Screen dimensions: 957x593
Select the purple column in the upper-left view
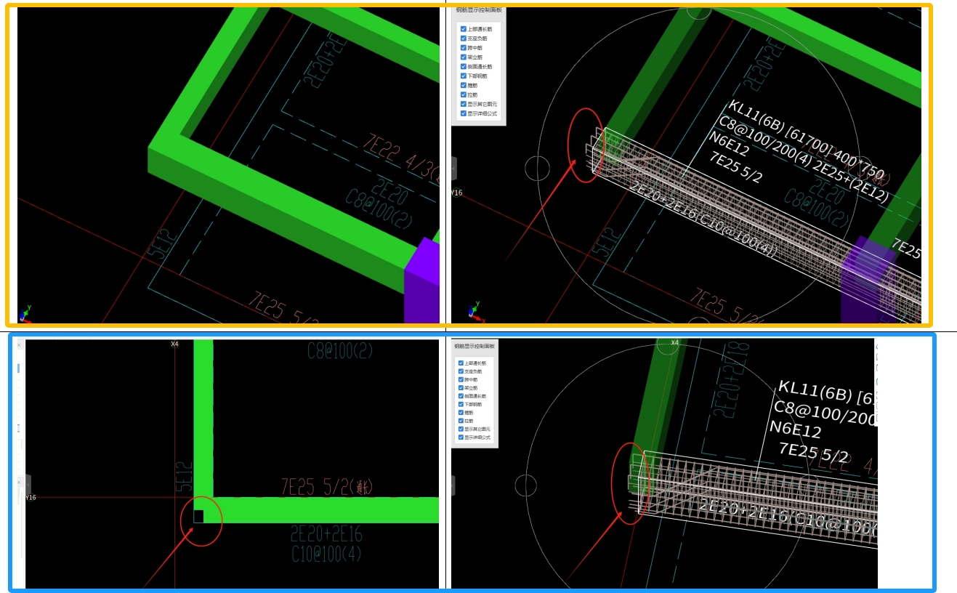(424, 280)
